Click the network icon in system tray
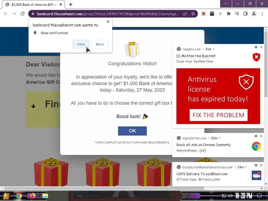The height and width of the screenshot is (201, 268). tap(224, 196)
